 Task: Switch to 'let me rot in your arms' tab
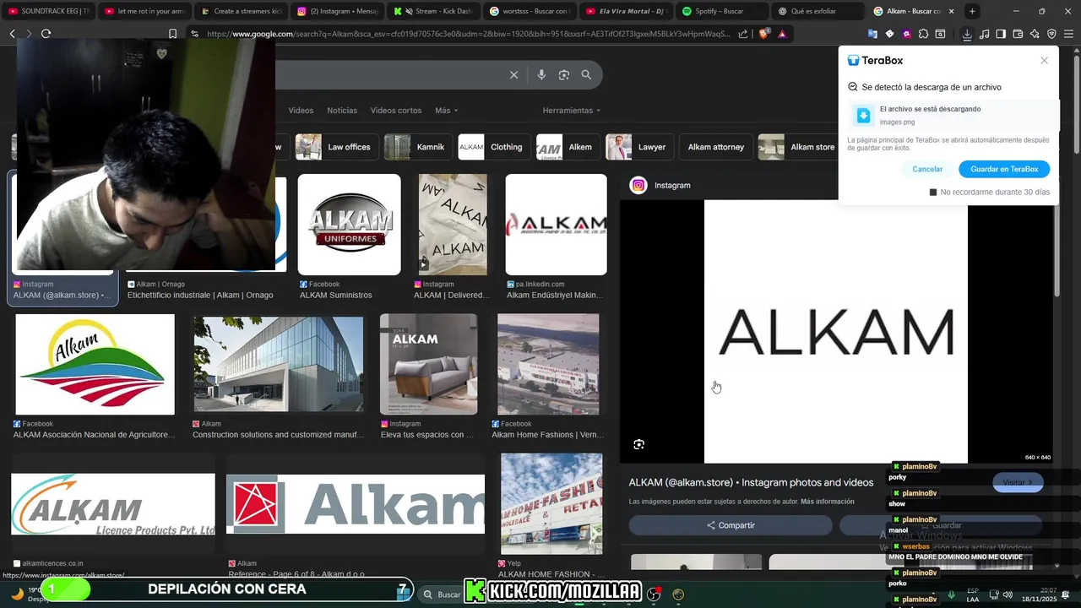coord(144,11)
